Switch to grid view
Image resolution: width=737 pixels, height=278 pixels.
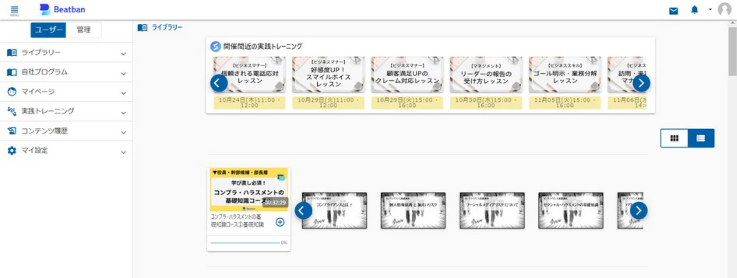point(674,138)
